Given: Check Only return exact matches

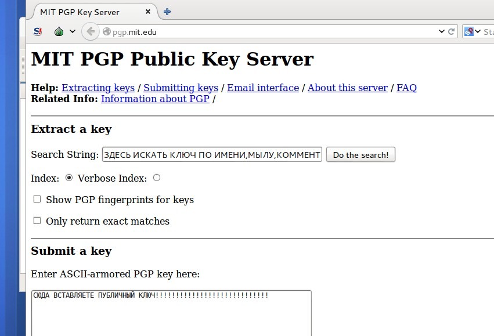Looking at the screenshot, I should tap(37, 221).
